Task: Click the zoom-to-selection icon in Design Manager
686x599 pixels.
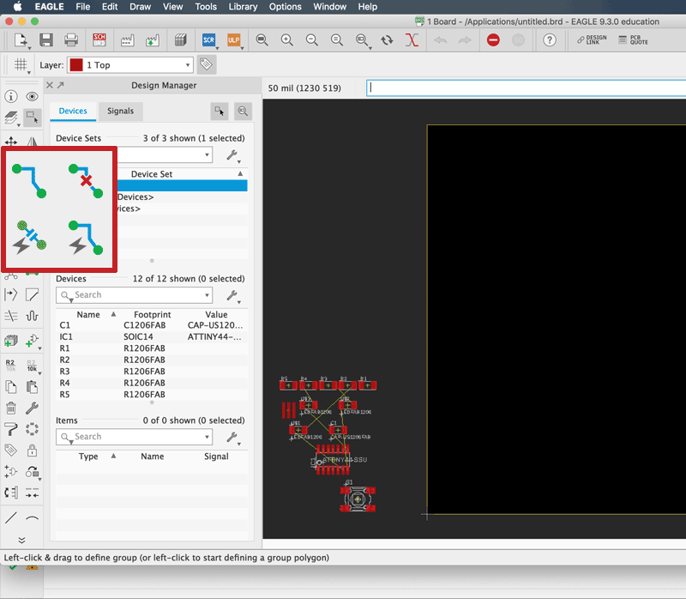Action: [x=243, y=112]
